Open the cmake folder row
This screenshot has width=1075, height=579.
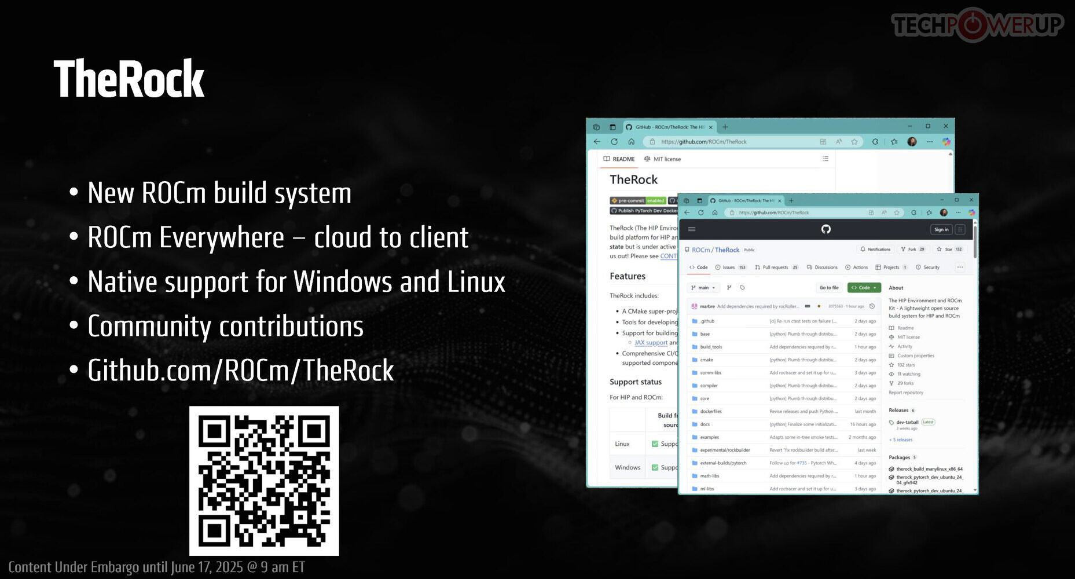[x=784, y=360]
